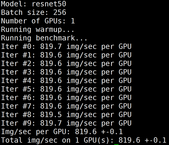Click the Iter #2 result line
The height and width of the screenshot is (145, 169).
(x=66, y=63)
